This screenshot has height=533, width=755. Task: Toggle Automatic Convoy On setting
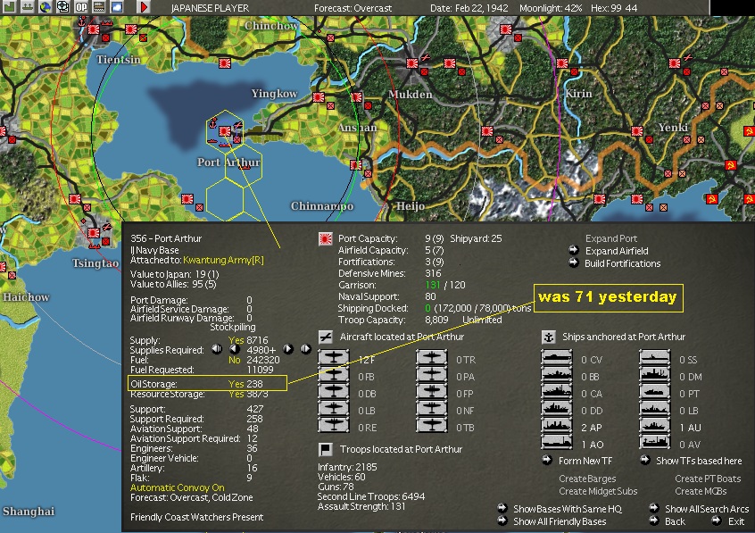(178, 487)
